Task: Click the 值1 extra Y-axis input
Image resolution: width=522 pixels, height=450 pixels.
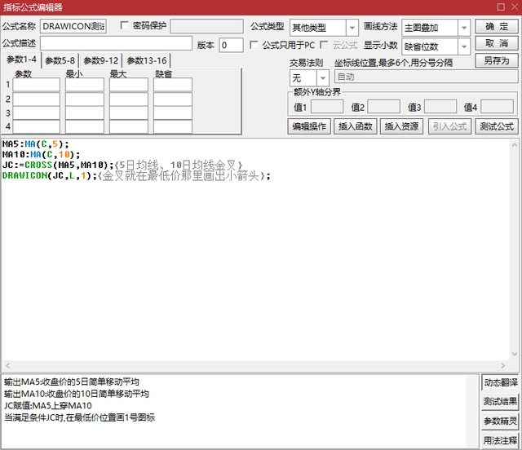Action: click(327, 107)
